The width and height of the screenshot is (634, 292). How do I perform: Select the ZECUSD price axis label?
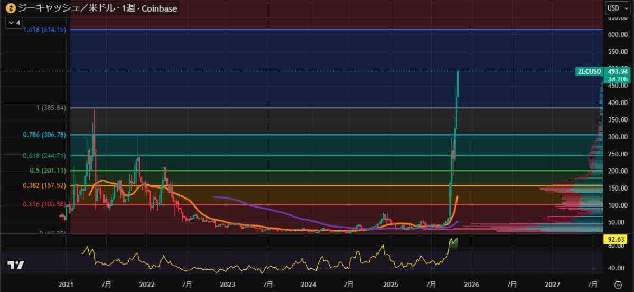pyautogui.click(x=590, y=71)
